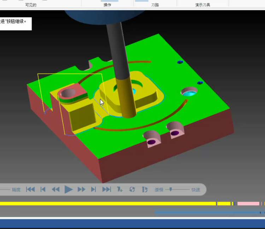This screenshot has width=265, height=229.
Task: Click the tool icon with plus sign
Action: [119, 189]
